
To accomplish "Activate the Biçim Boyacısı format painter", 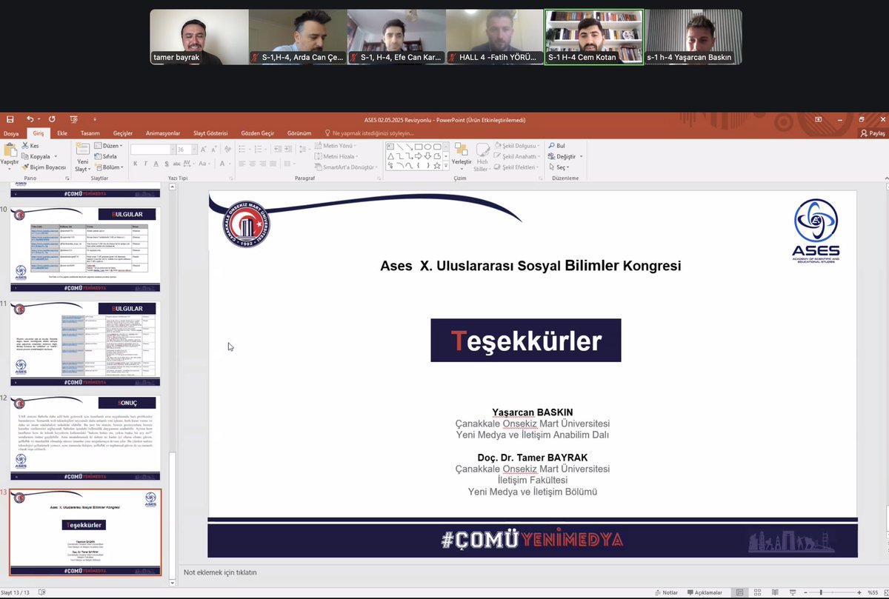I will (44, 167).
